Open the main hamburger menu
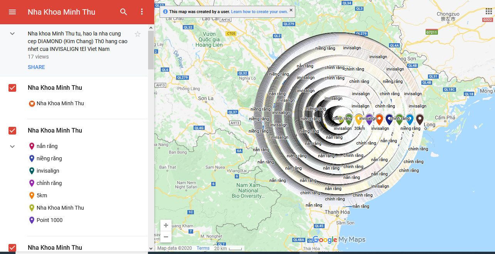 [12, 12]
